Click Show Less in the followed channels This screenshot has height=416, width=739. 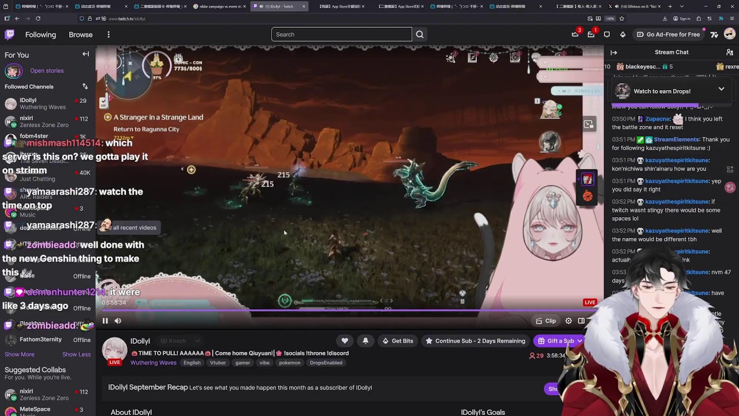(x=76, y=354)
